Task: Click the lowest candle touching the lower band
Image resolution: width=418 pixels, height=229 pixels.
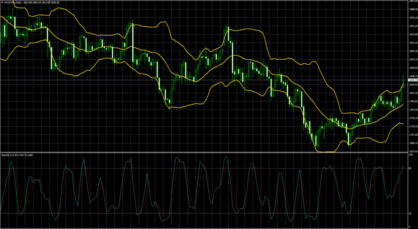Action: click(316, 141)
